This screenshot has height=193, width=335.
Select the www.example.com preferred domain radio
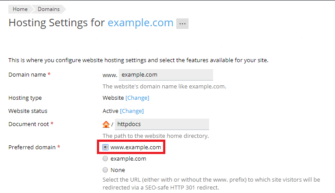[105, 147]
